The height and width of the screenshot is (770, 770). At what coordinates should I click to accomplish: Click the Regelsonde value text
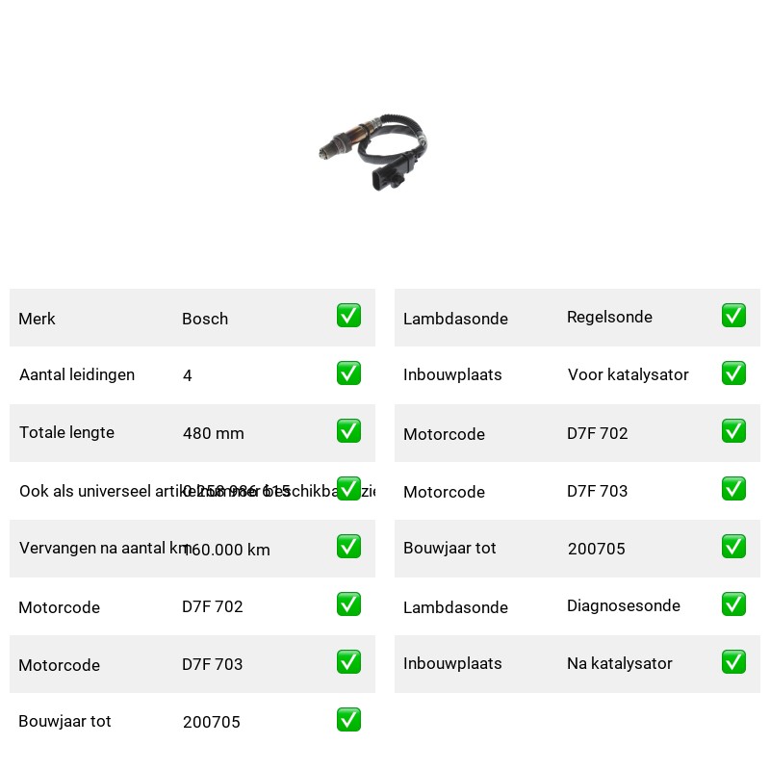tap(609, 318)
